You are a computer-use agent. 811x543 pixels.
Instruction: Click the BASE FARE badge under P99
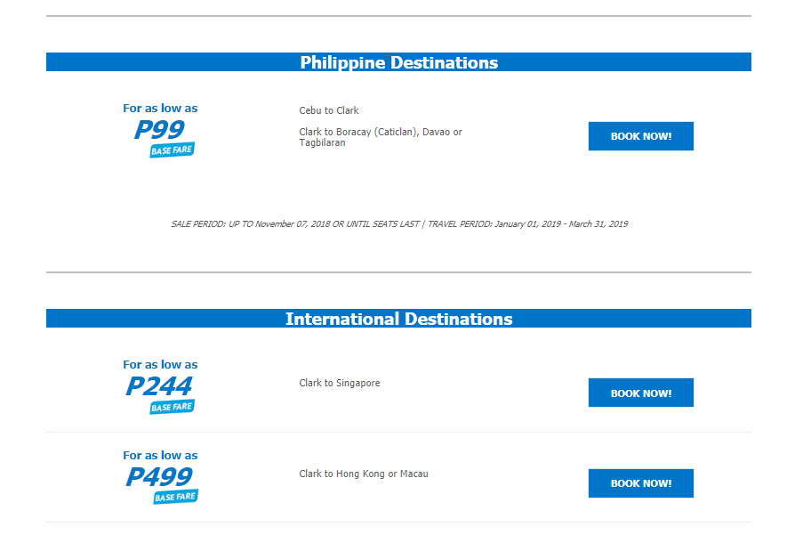coord(173,150)
